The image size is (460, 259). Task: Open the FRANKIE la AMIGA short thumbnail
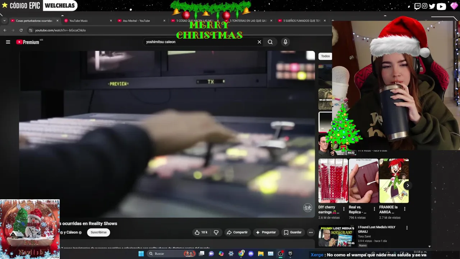(394, 181)
